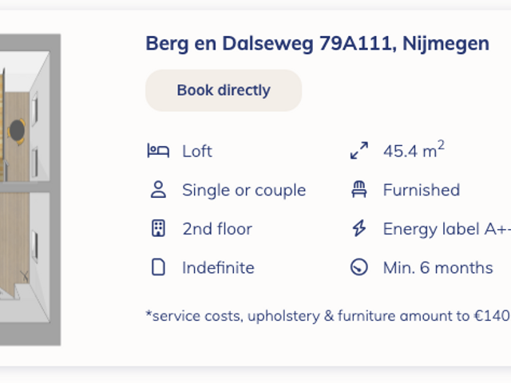Click the Book directly button

click(x=224, y=90)
